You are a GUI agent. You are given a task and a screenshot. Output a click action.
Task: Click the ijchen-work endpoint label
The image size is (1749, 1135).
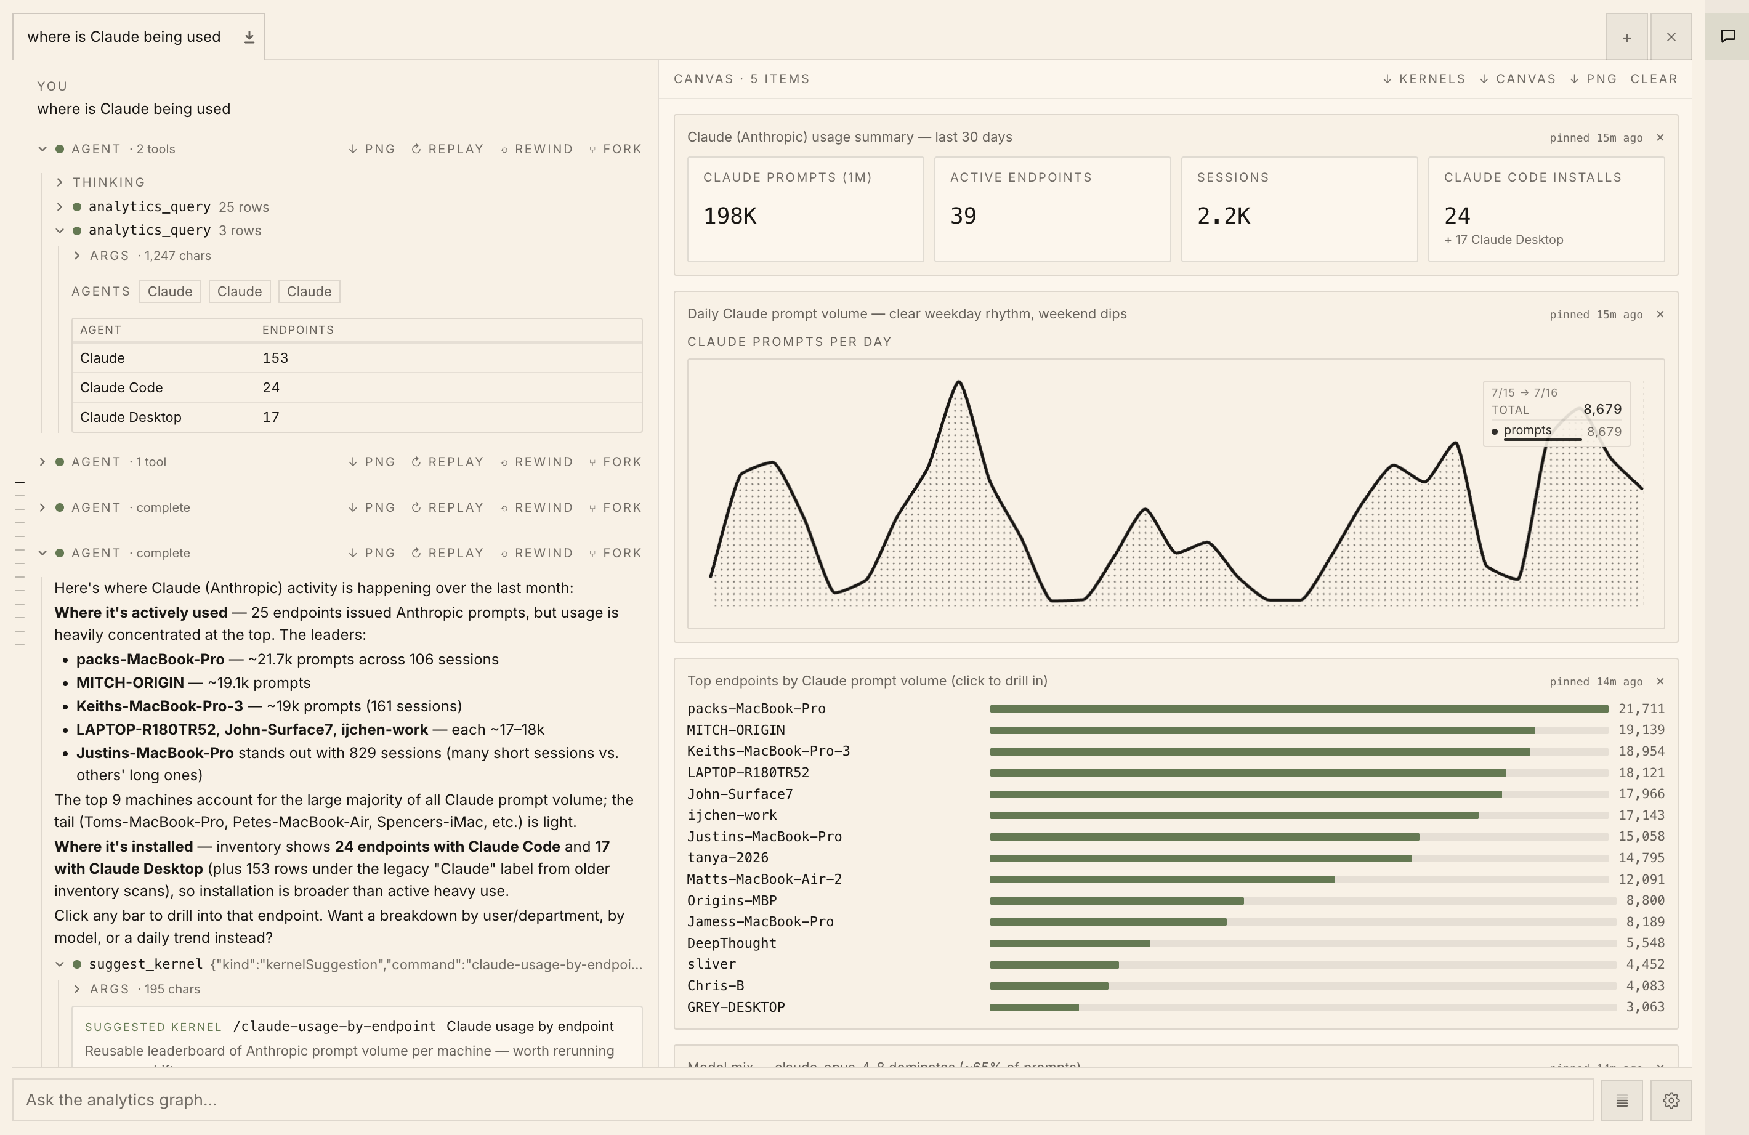(x=732, y=815)
